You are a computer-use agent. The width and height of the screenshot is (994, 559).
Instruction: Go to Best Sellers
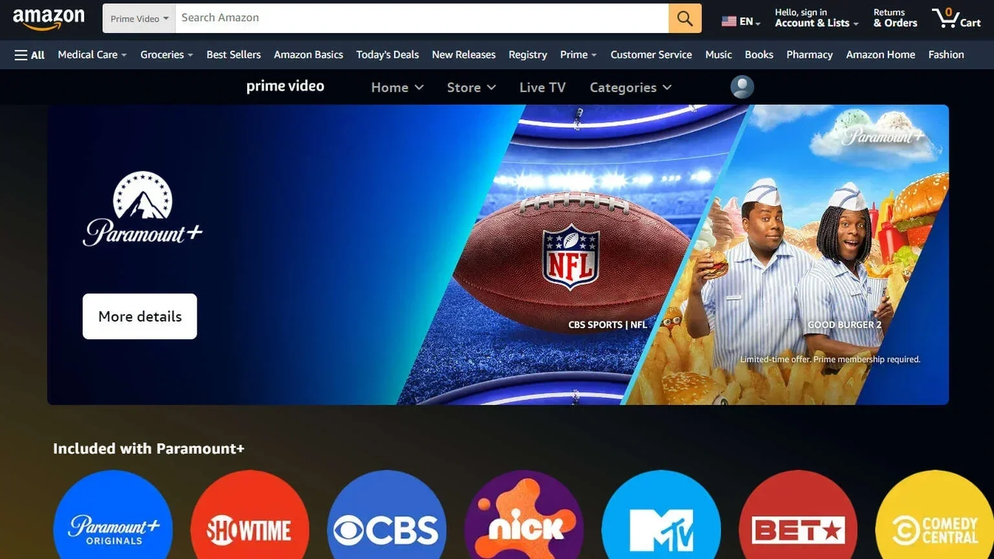[x=234, y=55]
